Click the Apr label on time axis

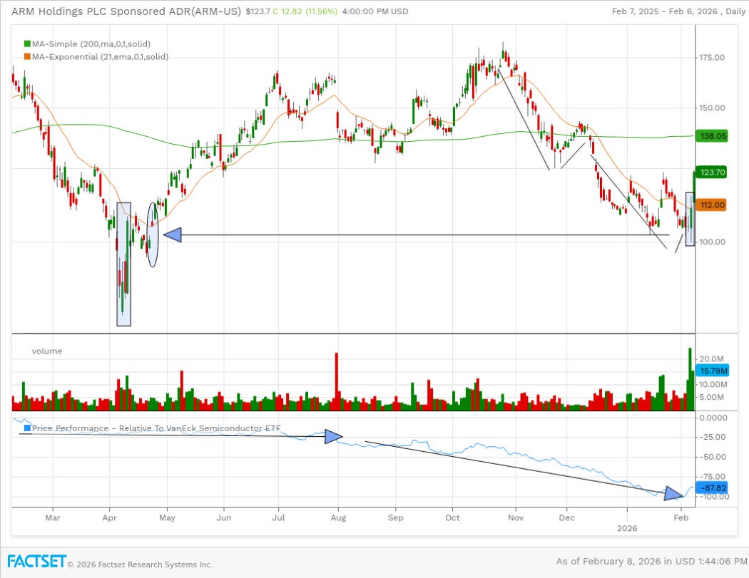coord(109,517)
